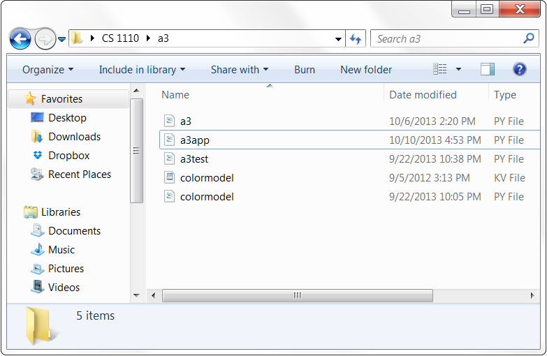547x356 pixels.
Task: Click the New folder button
Action: (366, 70)
